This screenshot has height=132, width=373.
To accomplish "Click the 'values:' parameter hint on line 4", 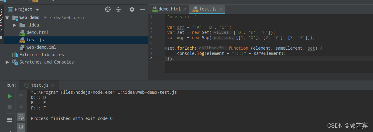I will click(223, 33).
